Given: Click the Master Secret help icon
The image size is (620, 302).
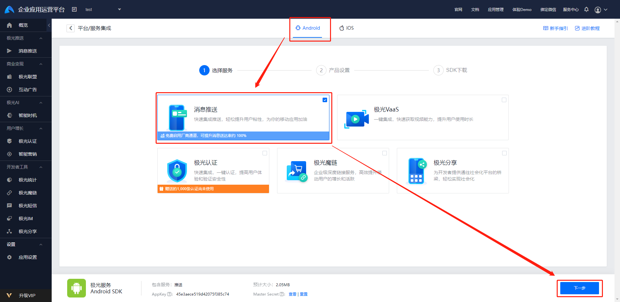Looking at the screenshot, I should [282, 294].
